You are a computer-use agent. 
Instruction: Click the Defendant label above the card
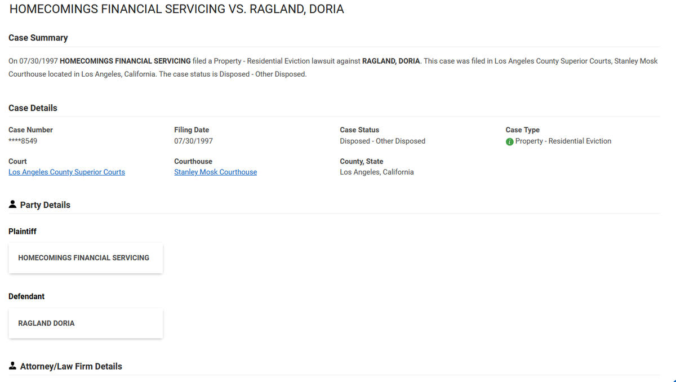coord(26,296)
